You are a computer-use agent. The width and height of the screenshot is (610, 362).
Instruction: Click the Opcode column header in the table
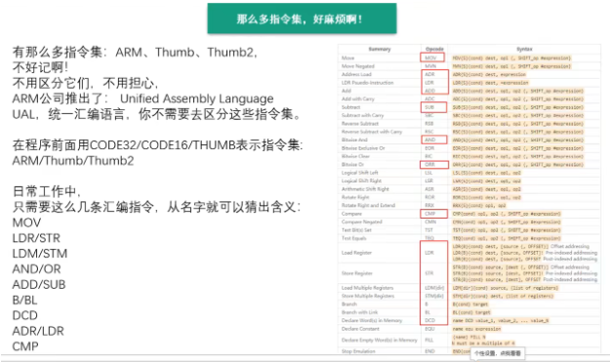(x=434, y=49)
